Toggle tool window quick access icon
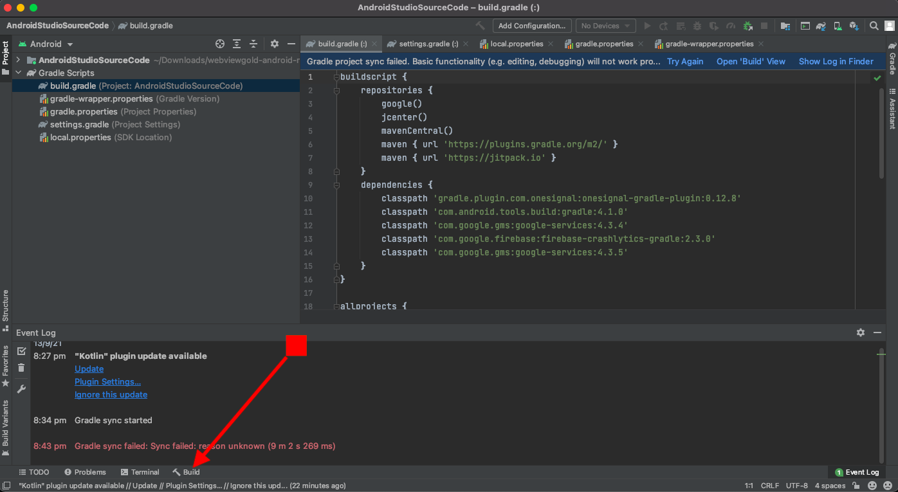The height and width of the screenshot is (492, 898). 6,486
